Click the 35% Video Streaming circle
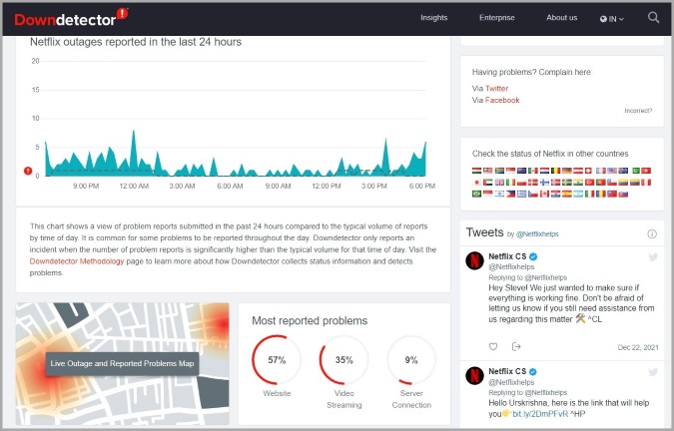This screenshot has width=674, height=431. point(343,360)
